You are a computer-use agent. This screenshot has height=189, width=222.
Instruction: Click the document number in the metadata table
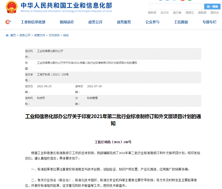[53, 74]
